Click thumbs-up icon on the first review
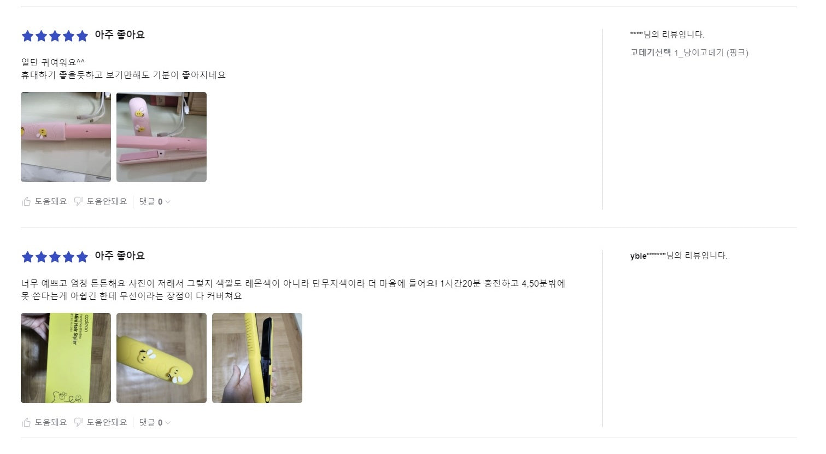This screenshot has width=826, height=454. coord(26,201)
